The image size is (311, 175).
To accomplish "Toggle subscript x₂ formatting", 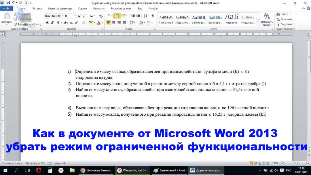I will [x=71, y=22].
